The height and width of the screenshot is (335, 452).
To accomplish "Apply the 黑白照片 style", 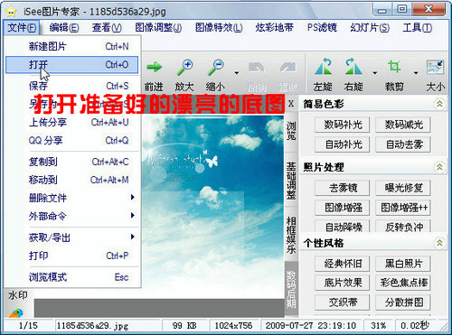I will tap(403, 264).
